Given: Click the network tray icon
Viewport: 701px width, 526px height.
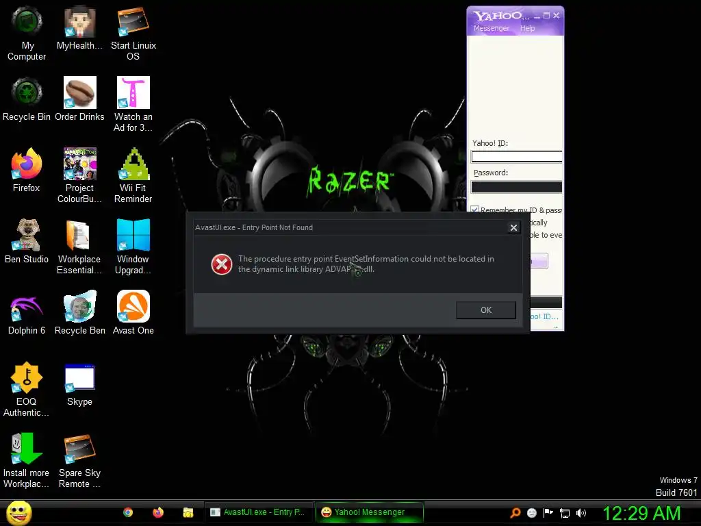Looking at the screenshot, I should pyautogui.click(x=565, y=513).
